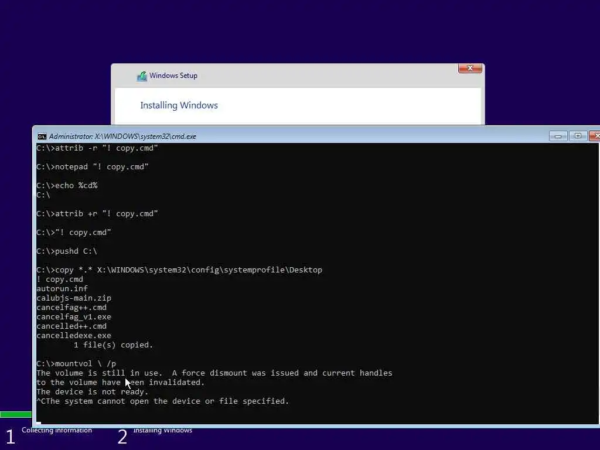Image resolution: width=600 pixels, height=450 pixels.
Task: Click the 'Installing Windows' heading in Setup
Action: 179,105
